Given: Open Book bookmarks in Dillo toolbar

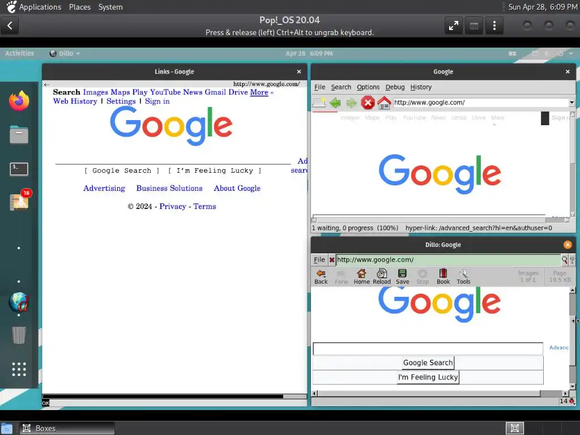Looking at the screenshot, I should pyautogui.click(x=443, y=276).
